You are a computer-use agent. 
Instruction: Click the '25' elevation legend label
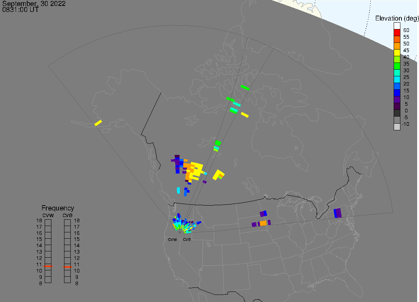(406, 77)
